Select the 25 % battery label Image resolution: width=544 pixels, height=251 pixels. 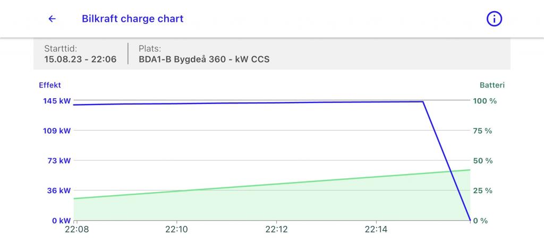[483, 191]
